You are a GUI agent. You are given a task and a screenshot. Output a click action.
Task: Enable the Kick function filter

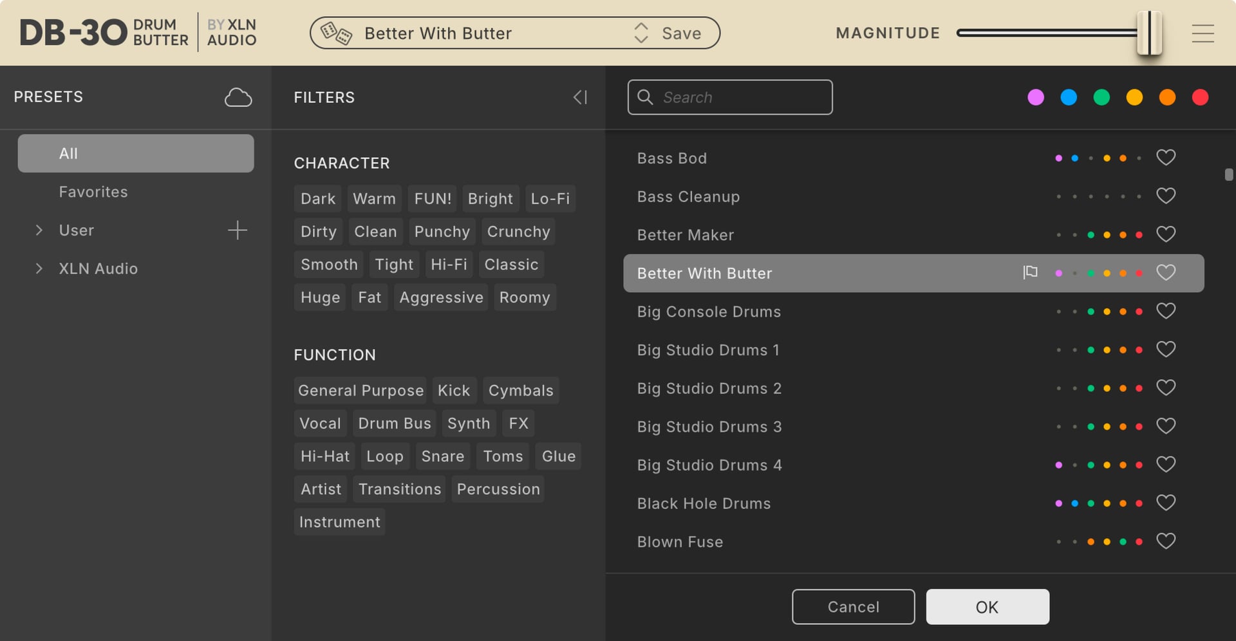[x=454, y=390]
